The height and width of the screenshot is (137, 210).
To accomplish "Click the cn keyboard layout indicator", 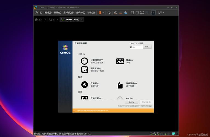I will (x=136, y=47).
